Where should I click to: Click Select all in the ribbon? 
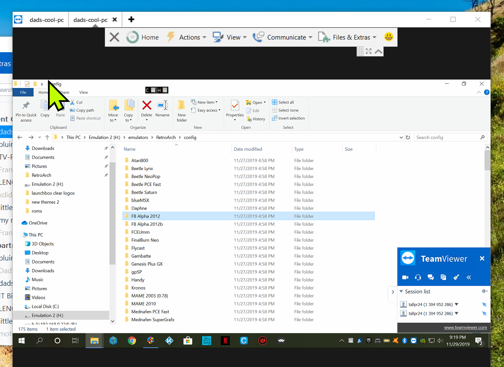click(x=283, y=102)
